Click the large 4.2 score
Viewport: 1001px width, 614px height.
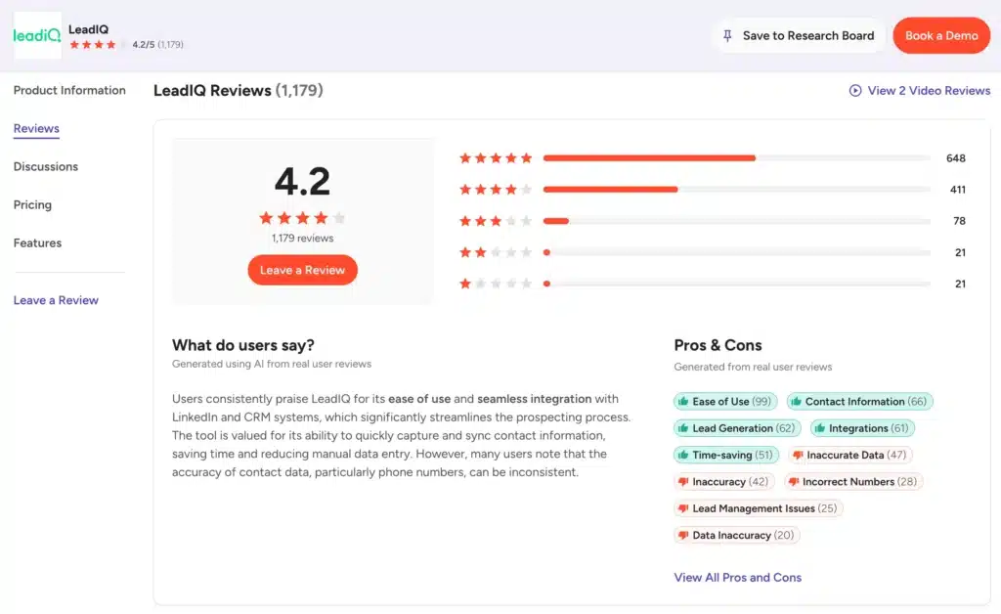[x=303, y=181]
